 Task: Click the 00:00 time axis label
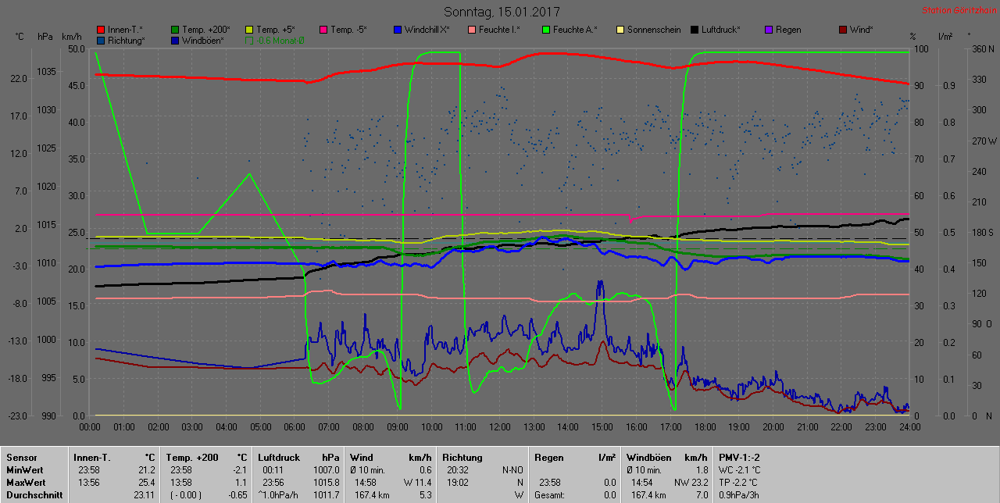point(90,426)
